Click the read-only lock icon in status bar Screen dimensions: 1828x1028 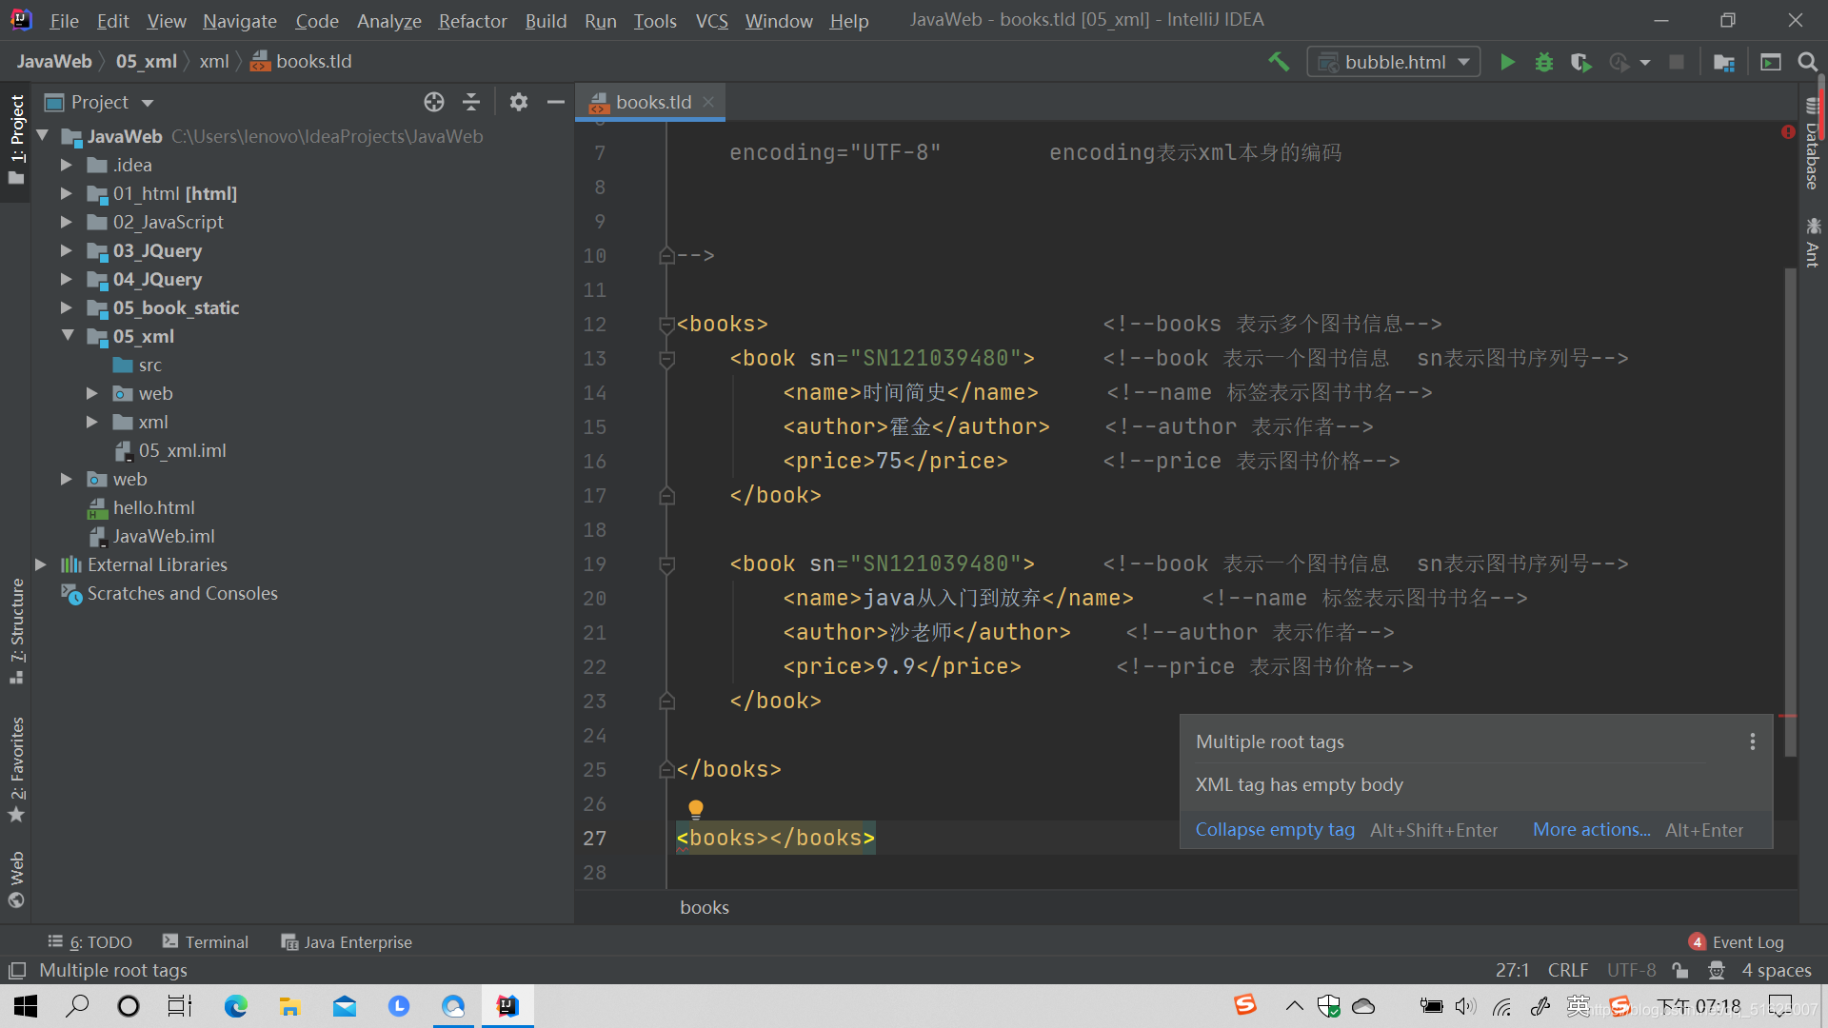coord(1680,970)
